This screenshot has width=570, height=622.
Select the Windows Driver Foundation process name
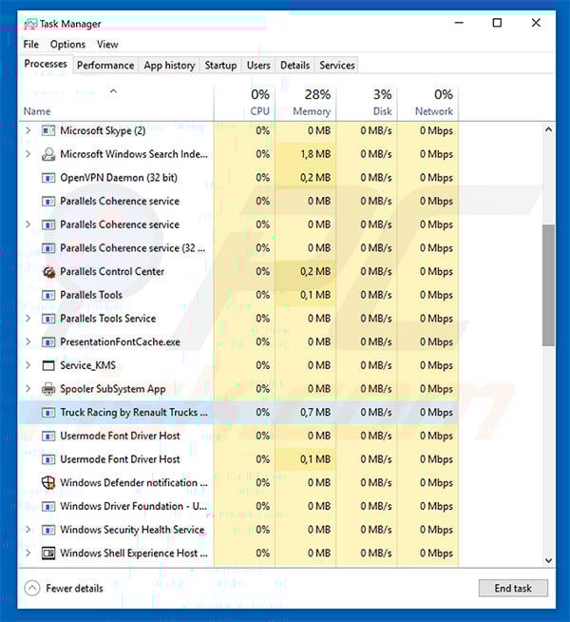134,507
